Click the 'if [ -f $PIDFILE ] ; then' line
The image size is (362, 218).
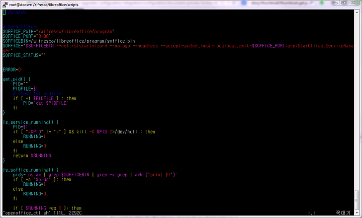pos(45,98)
